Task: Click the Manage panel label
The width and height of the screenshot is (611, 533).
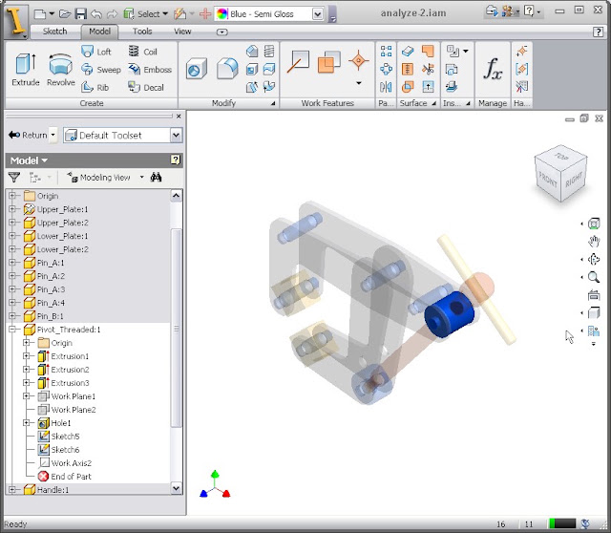Action: tap(493, 103)
